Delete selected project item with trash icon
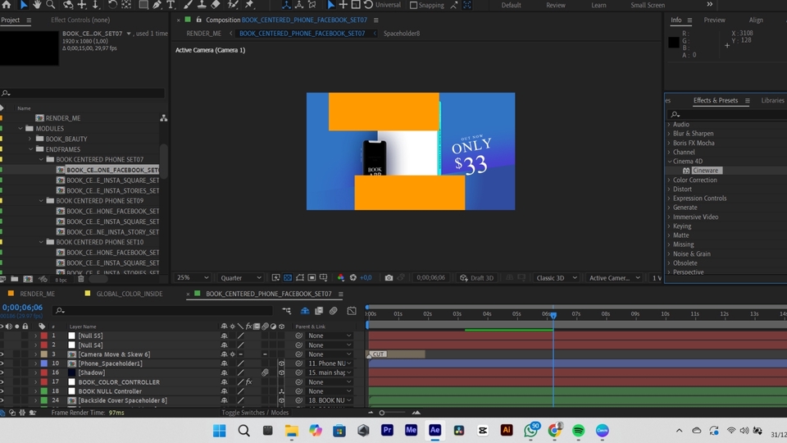Viewport: 787px width, 443px height. (x=81, y=279)
